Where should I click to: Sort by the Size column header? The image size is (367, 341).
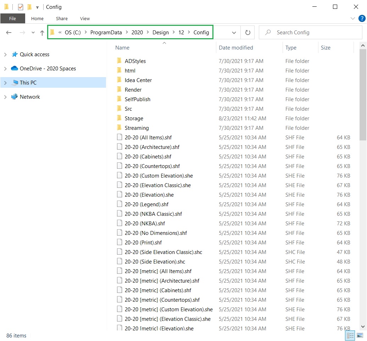tap(326, 48)
